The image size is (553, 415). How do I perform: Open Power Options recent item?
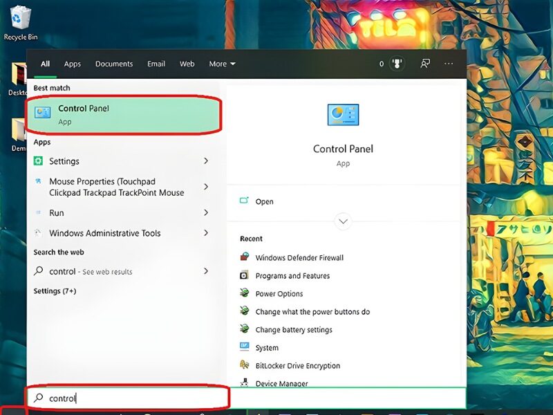tap(279, 294)
